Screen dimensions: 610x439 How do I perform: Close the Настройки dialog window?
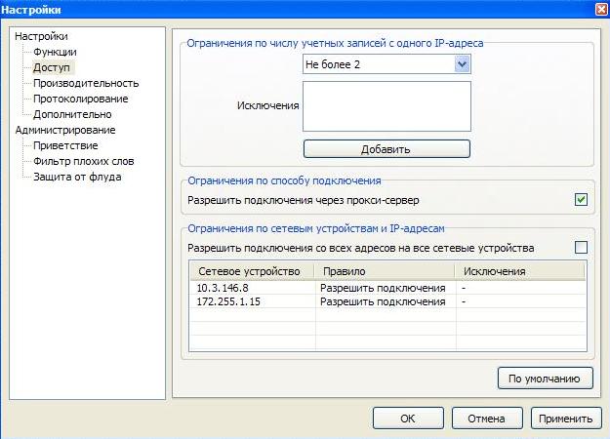[599, 9]
